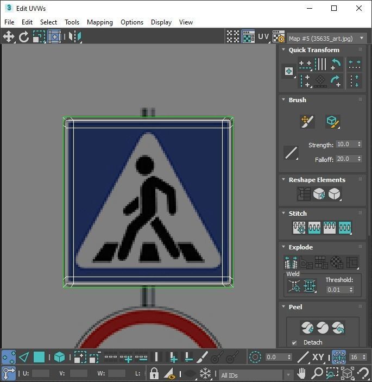Adjust the Strength spinner arrows

(x=359, y=144)
